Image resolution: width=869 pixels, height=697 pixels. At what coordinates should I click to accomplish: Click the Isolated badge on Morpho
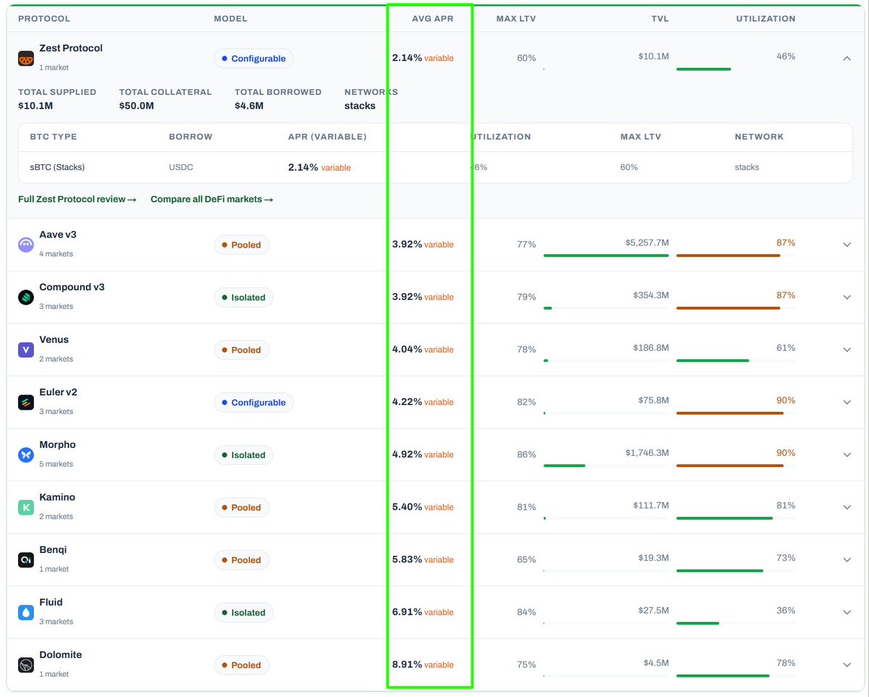tap(244, 455)
